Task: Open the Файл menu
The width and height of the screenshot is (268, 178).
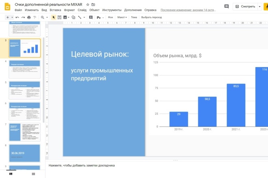Action: 18,10
